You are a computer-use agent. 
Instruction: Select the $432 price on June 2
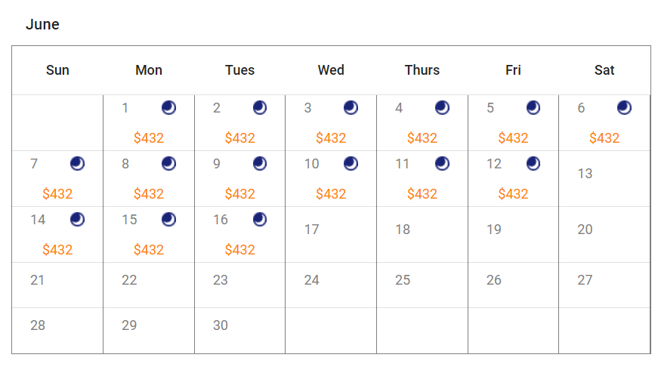click(239, 138)
